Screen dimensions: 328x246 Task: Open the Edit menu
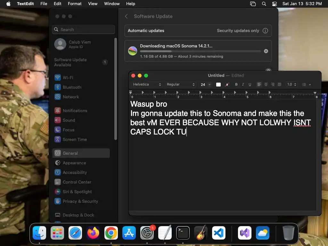pos(58,4)
